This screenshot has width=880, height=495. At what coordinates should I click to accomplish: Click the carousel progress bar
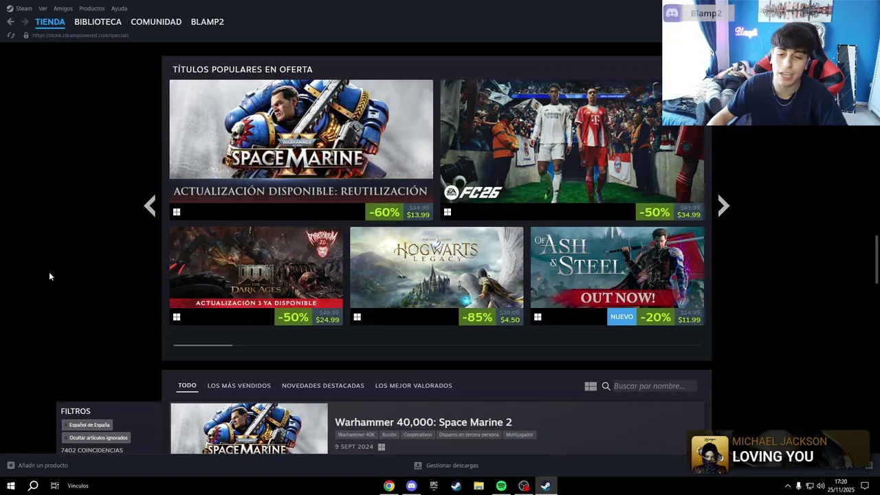(x=437, y=345)
